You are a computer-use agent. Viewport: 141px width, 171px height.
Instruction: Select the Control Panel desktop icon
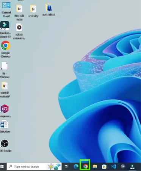[6, 9]
